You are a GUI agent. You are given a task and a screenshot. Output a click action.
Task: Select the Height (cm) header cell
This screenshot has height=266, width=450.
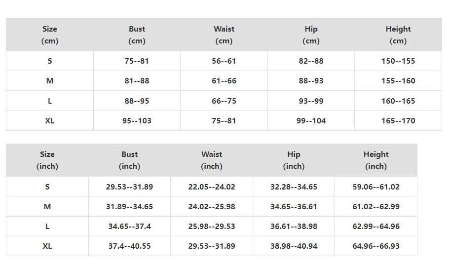398,35
